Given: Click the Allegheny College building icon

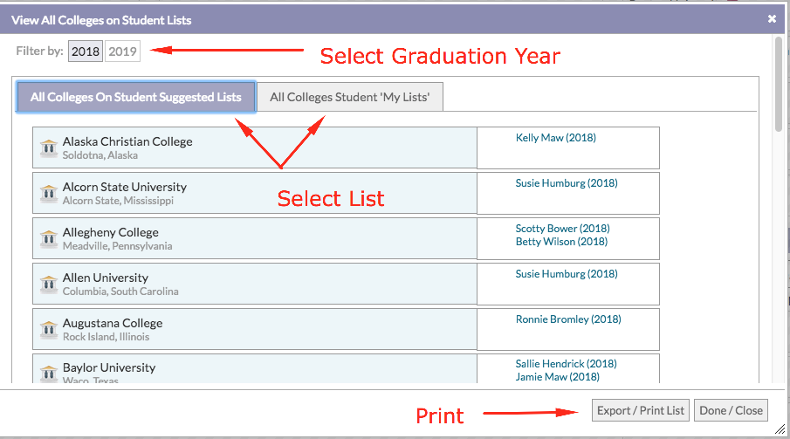Looking at the screenshot, I should point(49,239).
